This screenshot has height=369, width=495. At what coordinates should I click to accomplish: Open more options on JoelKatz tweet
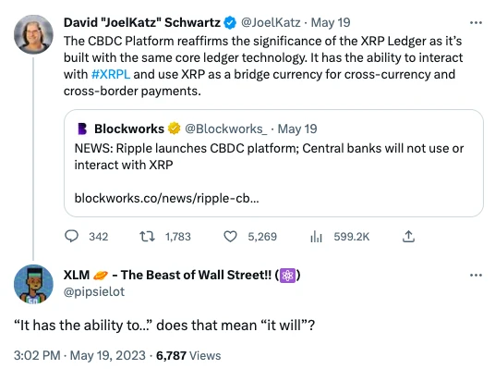pos(476,23)
